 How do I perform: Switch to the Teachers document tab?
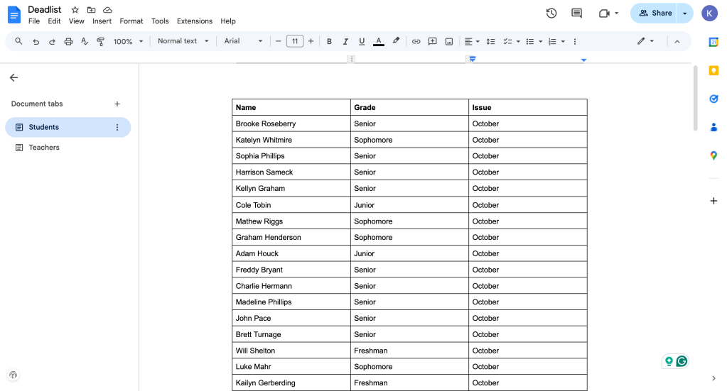pos(44,148)
